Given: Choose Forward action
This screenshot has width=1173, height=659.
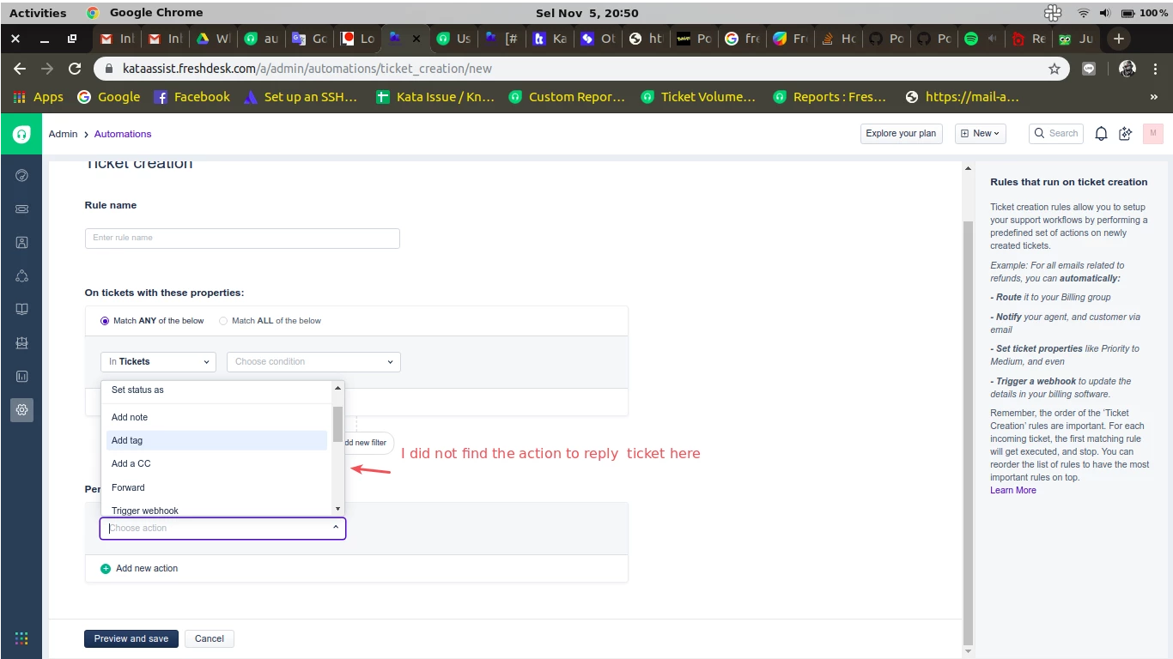Looking at the screenshot, I should [217, 487].
